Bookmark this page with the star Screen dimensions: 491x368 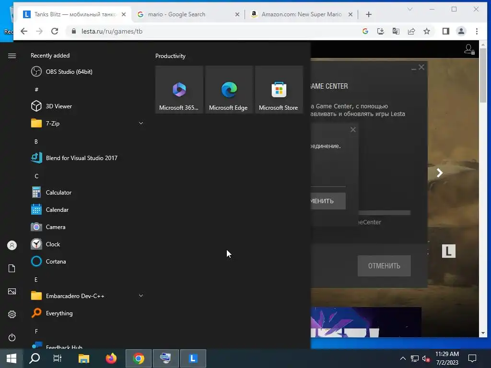[x=426, y=31]
